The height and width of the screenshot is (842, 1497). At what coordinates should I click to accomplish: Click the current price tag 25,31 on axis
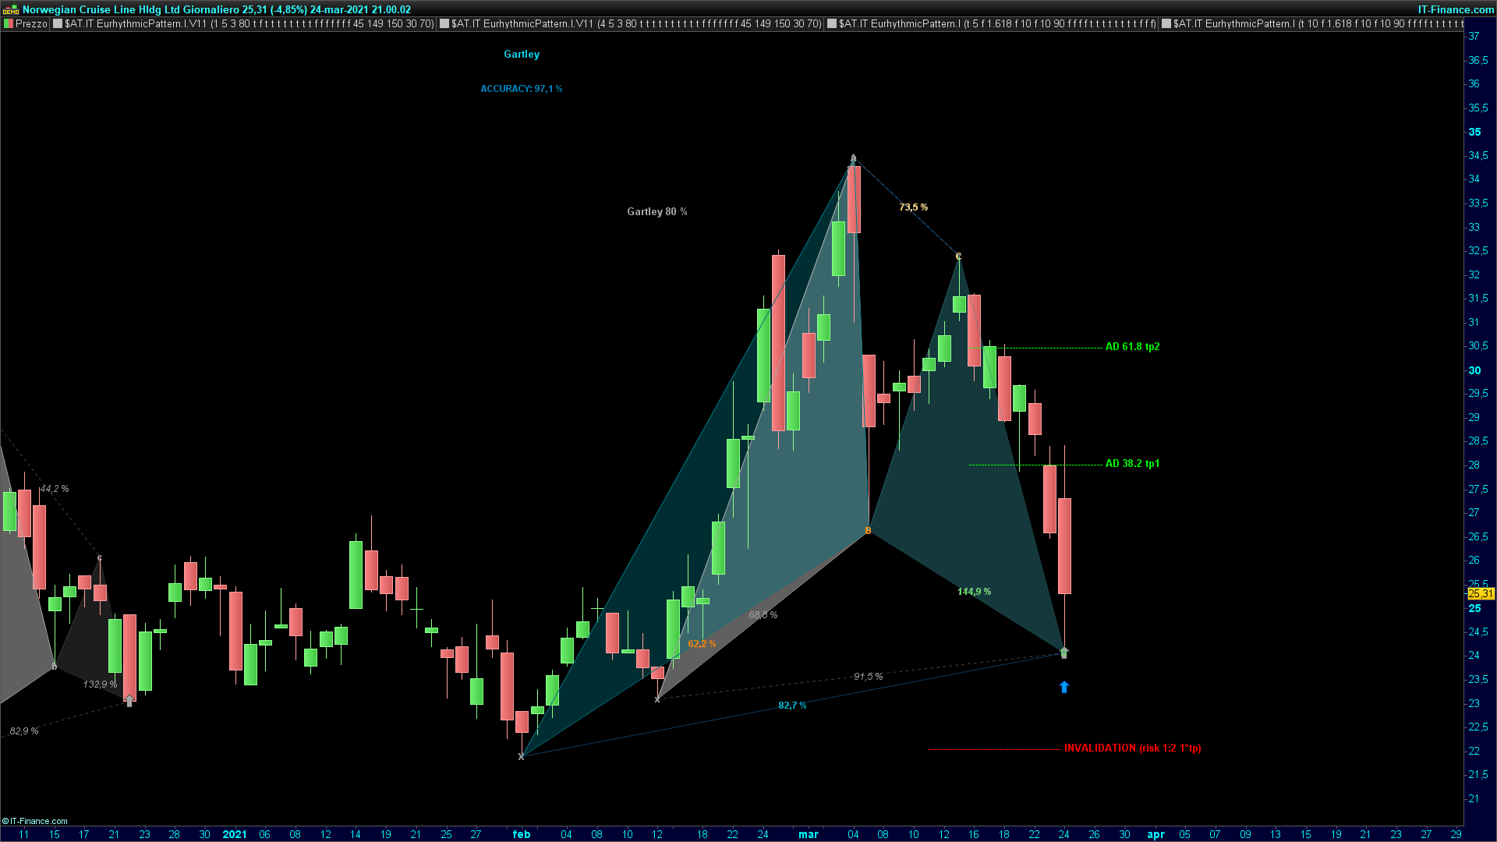click(x=1480, y=594)
